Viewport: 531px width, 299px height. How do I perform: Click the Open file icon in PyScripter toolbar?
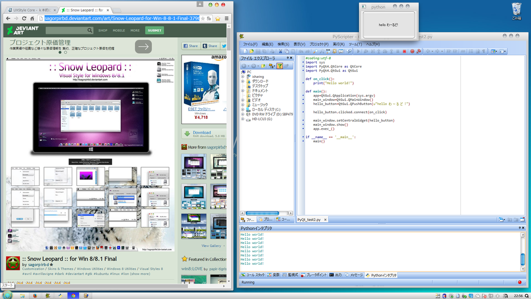point(251,51)
